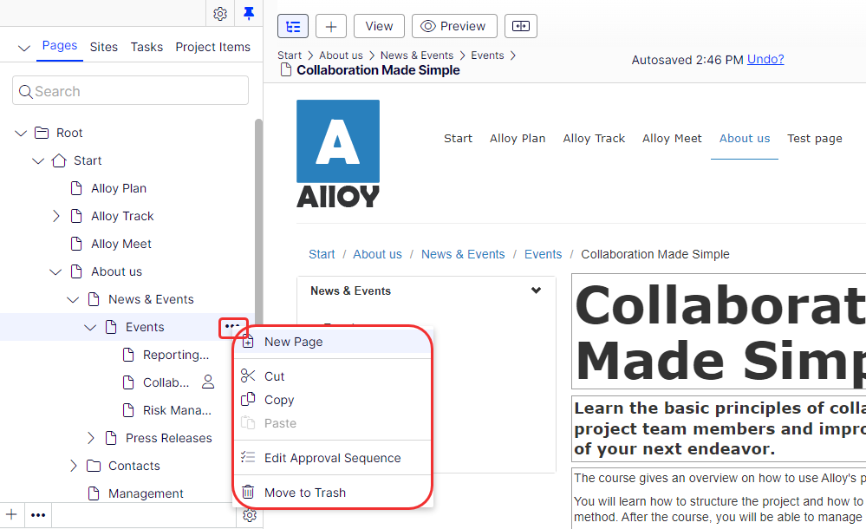This screenshot has height=529, width=866.
Task: Click the Undo? link after Autosaved message
Action: tap(765, 59)
